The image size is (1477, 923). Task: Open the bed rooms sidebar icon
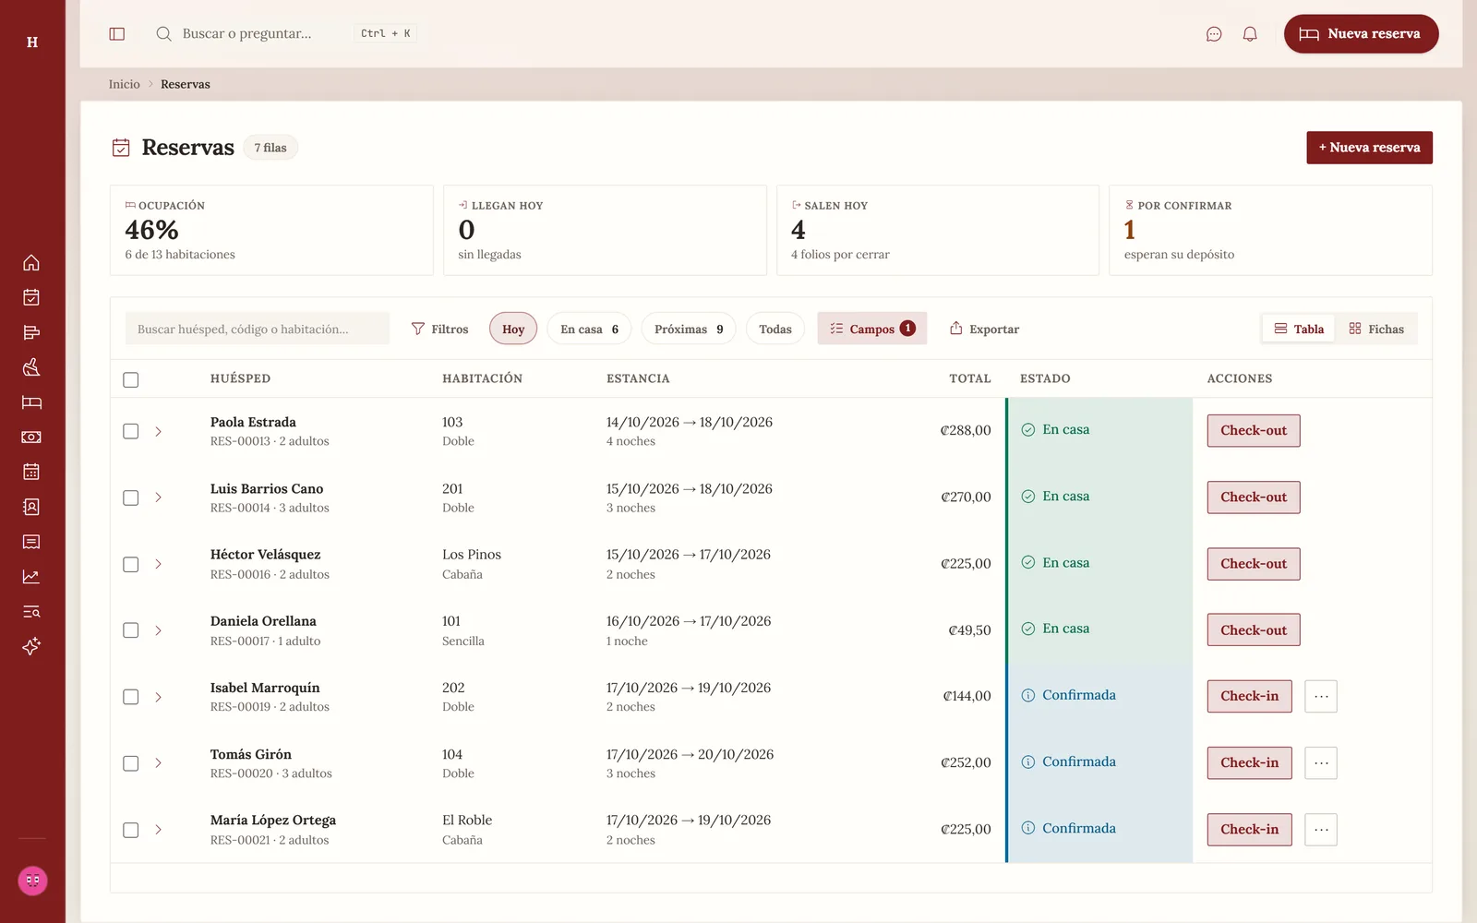point(31,402)
